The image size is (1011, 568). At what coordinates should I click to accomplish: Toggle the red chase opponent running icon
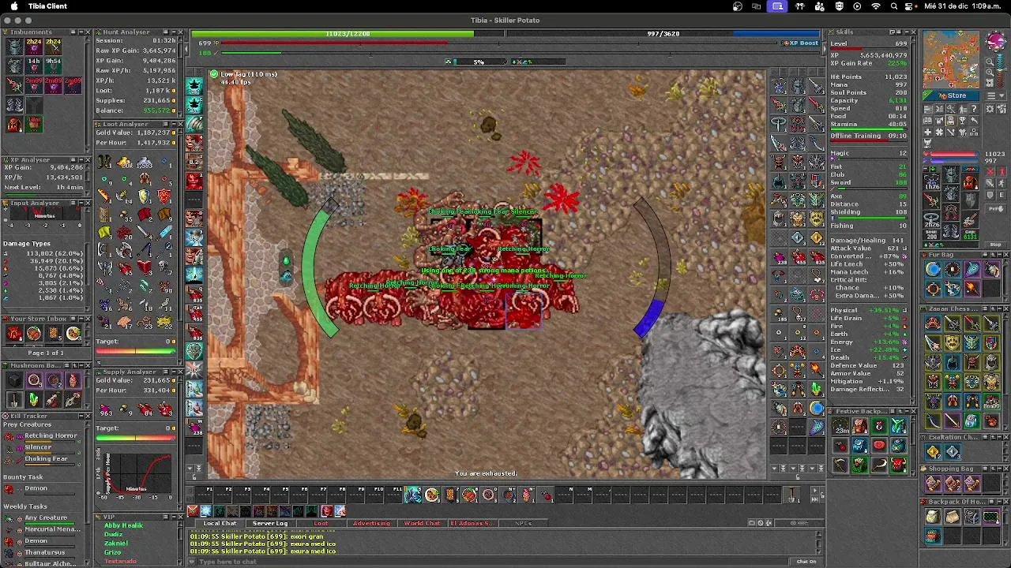(1001, 171)
